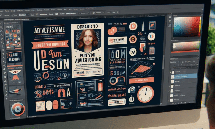Screen dimensions: 215x129
Task: Select the orange bottle icon in the mockup panel
Action: pos(100,86)
